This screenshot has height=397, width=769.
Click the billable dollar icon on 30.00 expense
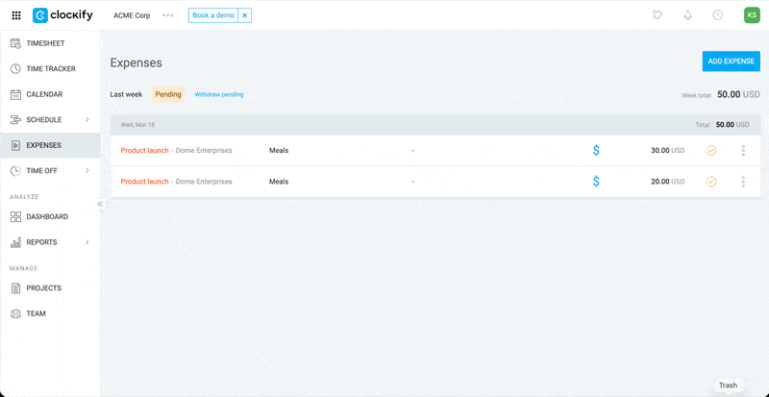[x=596, y=151]
